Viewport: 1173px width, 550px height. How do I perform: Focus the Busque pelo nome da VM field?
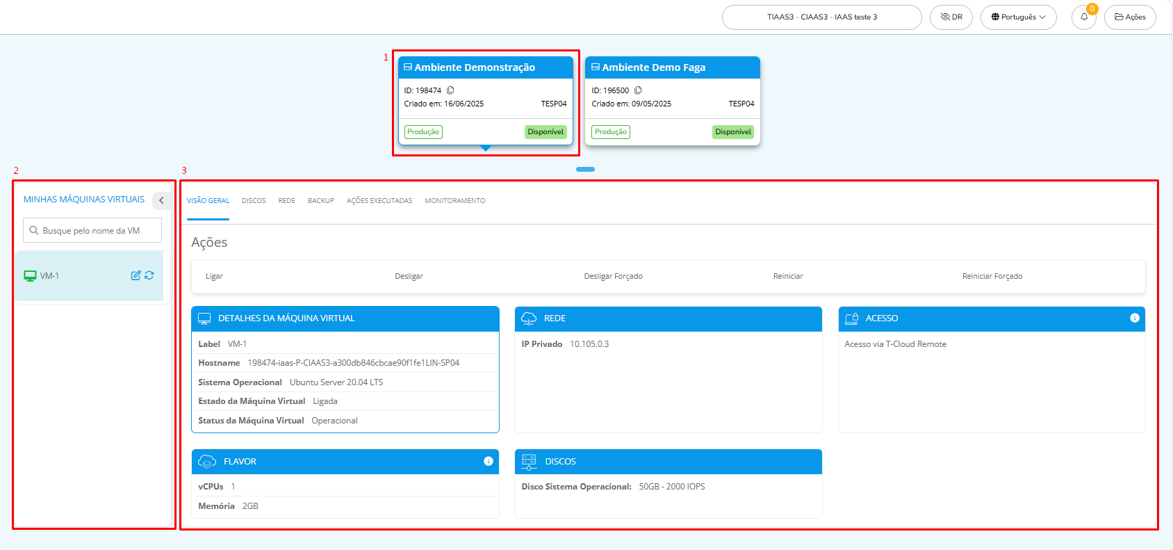(92, 230)
